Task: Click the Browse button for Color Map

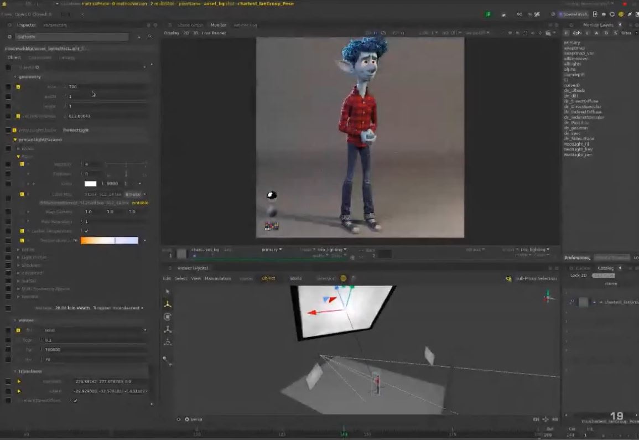Action: (133, 194)
